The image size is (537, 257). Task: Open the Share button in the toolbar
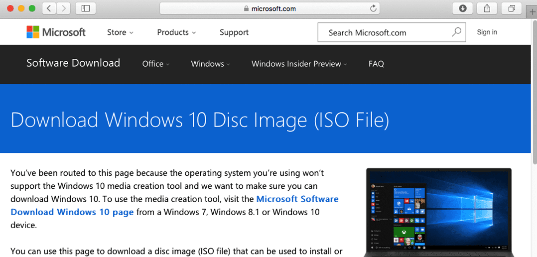point(487,8)
